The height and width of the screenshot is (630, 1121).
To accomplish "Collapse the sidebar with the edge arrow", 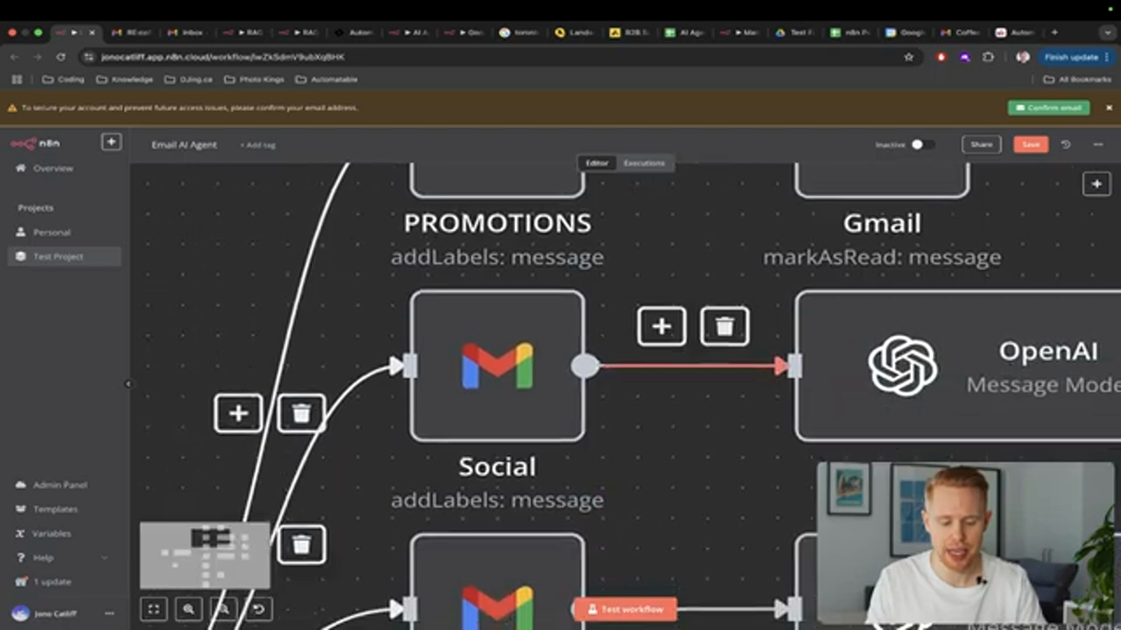I will 128,383.
